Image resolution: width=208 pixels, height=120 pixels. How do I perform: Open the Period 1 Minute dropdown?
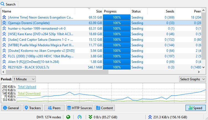24,79
